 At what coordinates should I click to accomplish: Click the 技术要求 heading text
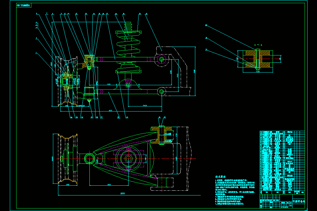[220, 177]
